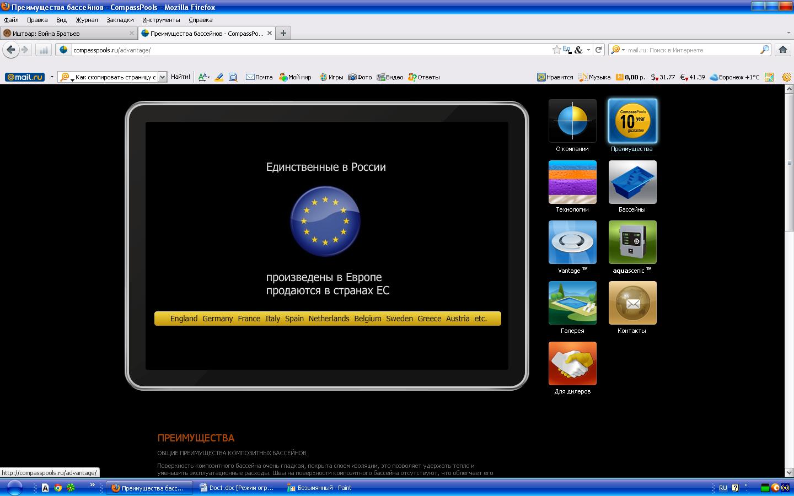This screenshot has width=794, height=496.
Task: Open the Vantage jet icon
Action: (x=572, y=242)
